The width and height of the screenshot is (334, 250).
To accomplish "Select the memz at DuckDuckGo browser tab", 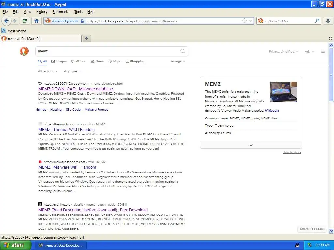I will pos(41,38).
